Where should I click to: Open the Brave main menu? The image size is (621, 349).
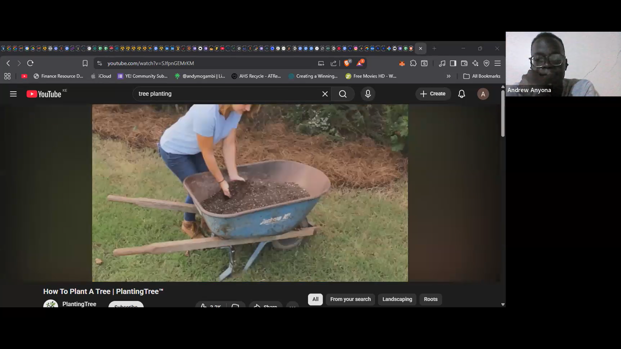(x=497, y=63)
